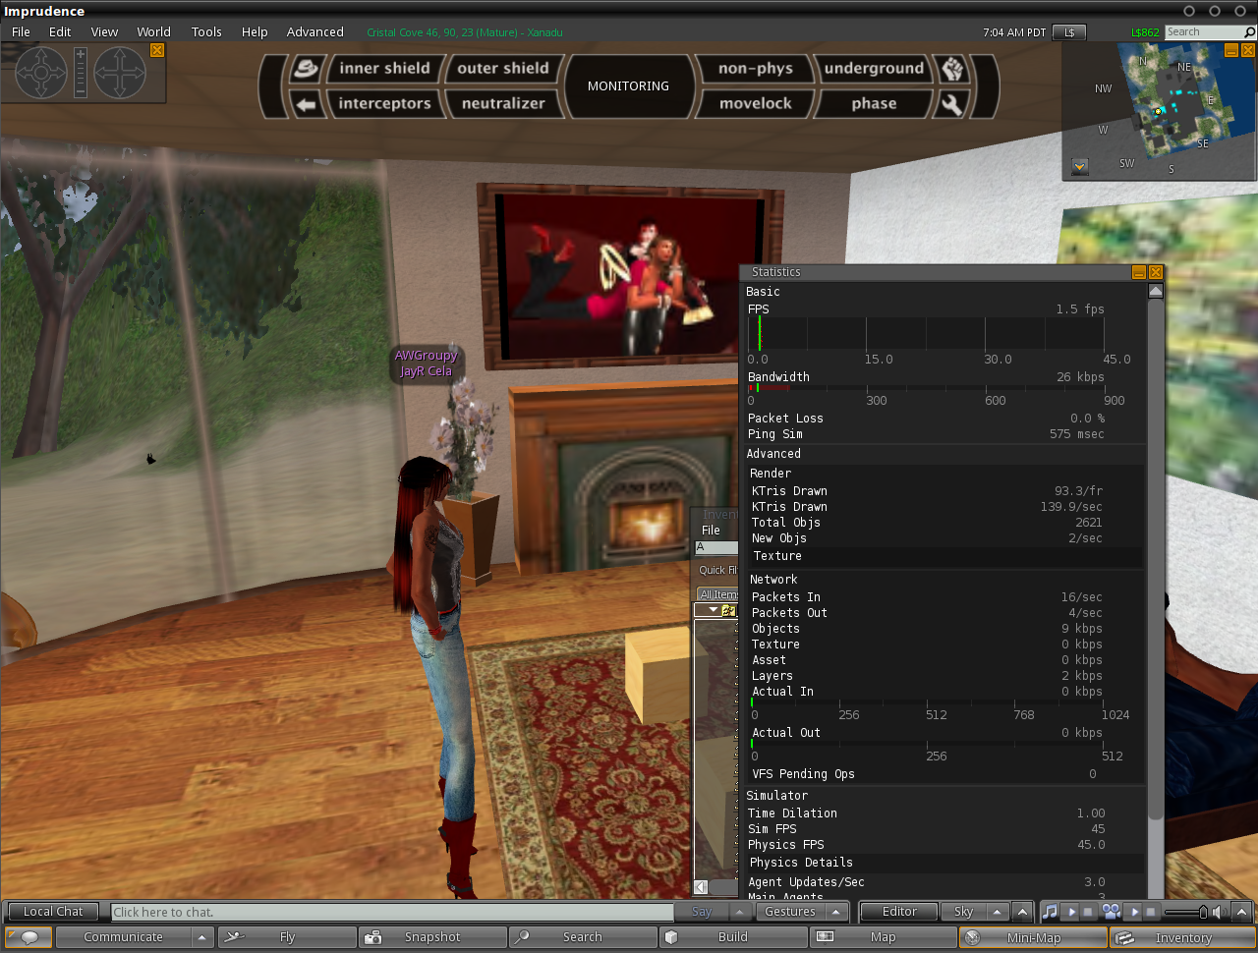Click the music note audio icon
This screenshot has height=953, width=1258.
(1050, 912)
